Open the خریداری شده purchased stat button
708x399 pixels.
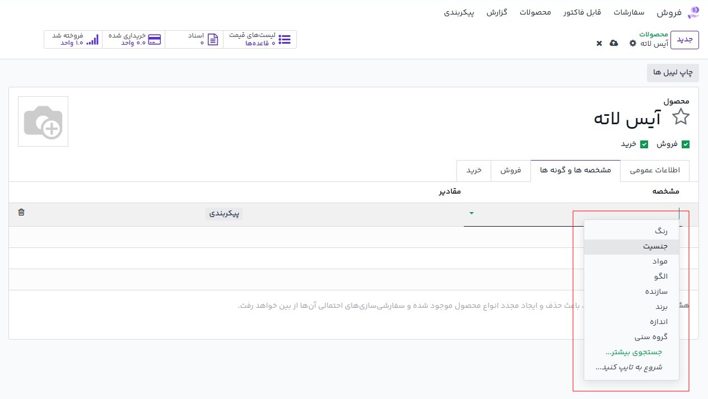134,39
